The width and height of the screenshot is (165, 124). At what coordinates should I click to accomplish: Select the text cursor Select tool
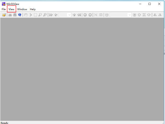(31, 15)
